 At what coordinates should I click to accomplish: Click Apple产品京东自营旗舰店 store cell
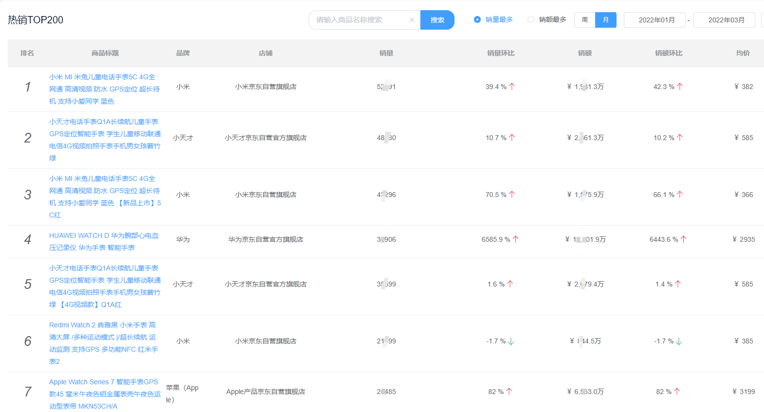coord(266,392)
